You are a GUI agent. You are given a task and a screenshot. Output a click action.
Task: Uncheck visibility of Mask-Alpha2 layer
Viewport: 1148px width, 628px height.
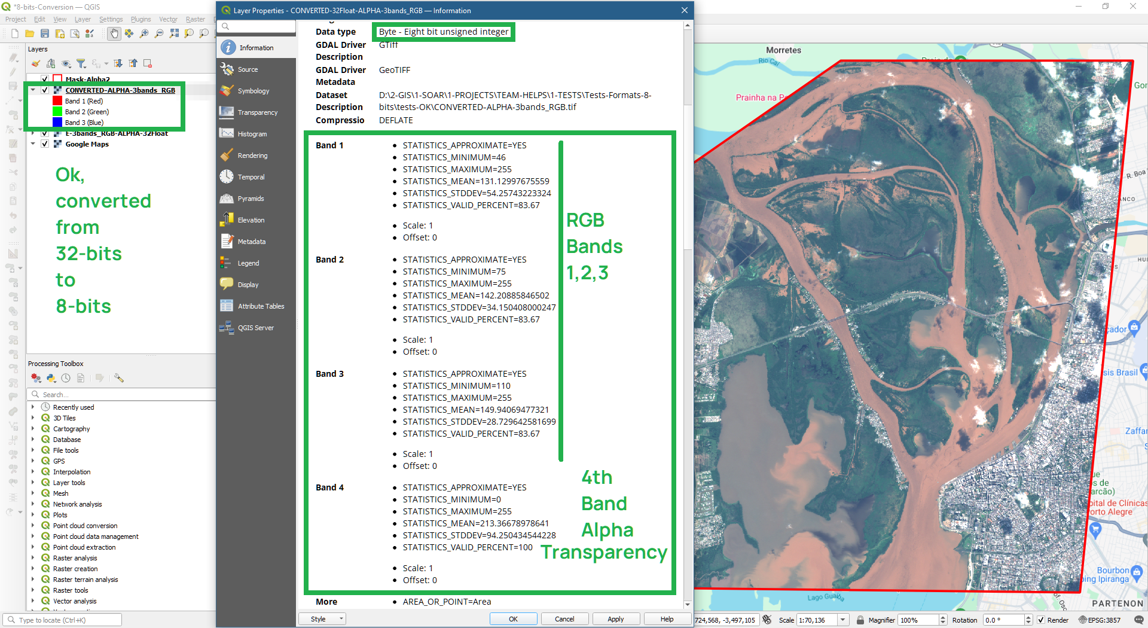[45, 79]
